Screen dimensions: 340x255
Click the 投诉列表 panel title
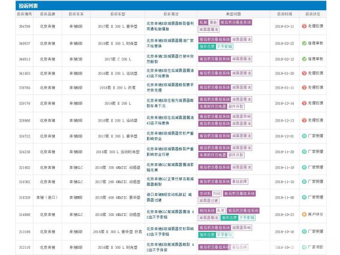click(x=28, y=6)
